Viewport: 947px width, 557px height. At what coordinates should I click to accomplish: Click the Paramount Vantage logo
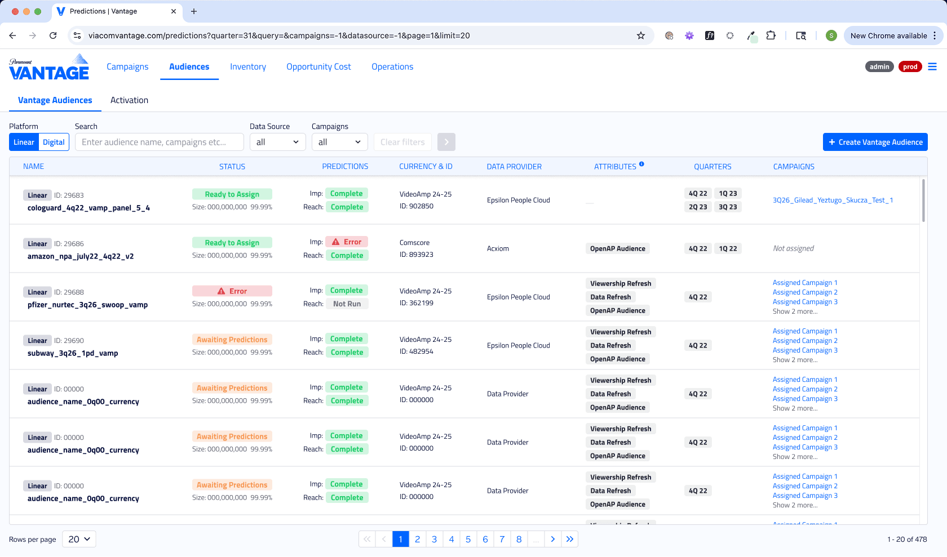pyautogui.click(x=49, y=67)
